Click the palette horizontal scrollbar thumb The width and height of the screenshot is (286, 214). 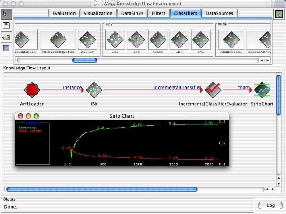tap(85, 60)
